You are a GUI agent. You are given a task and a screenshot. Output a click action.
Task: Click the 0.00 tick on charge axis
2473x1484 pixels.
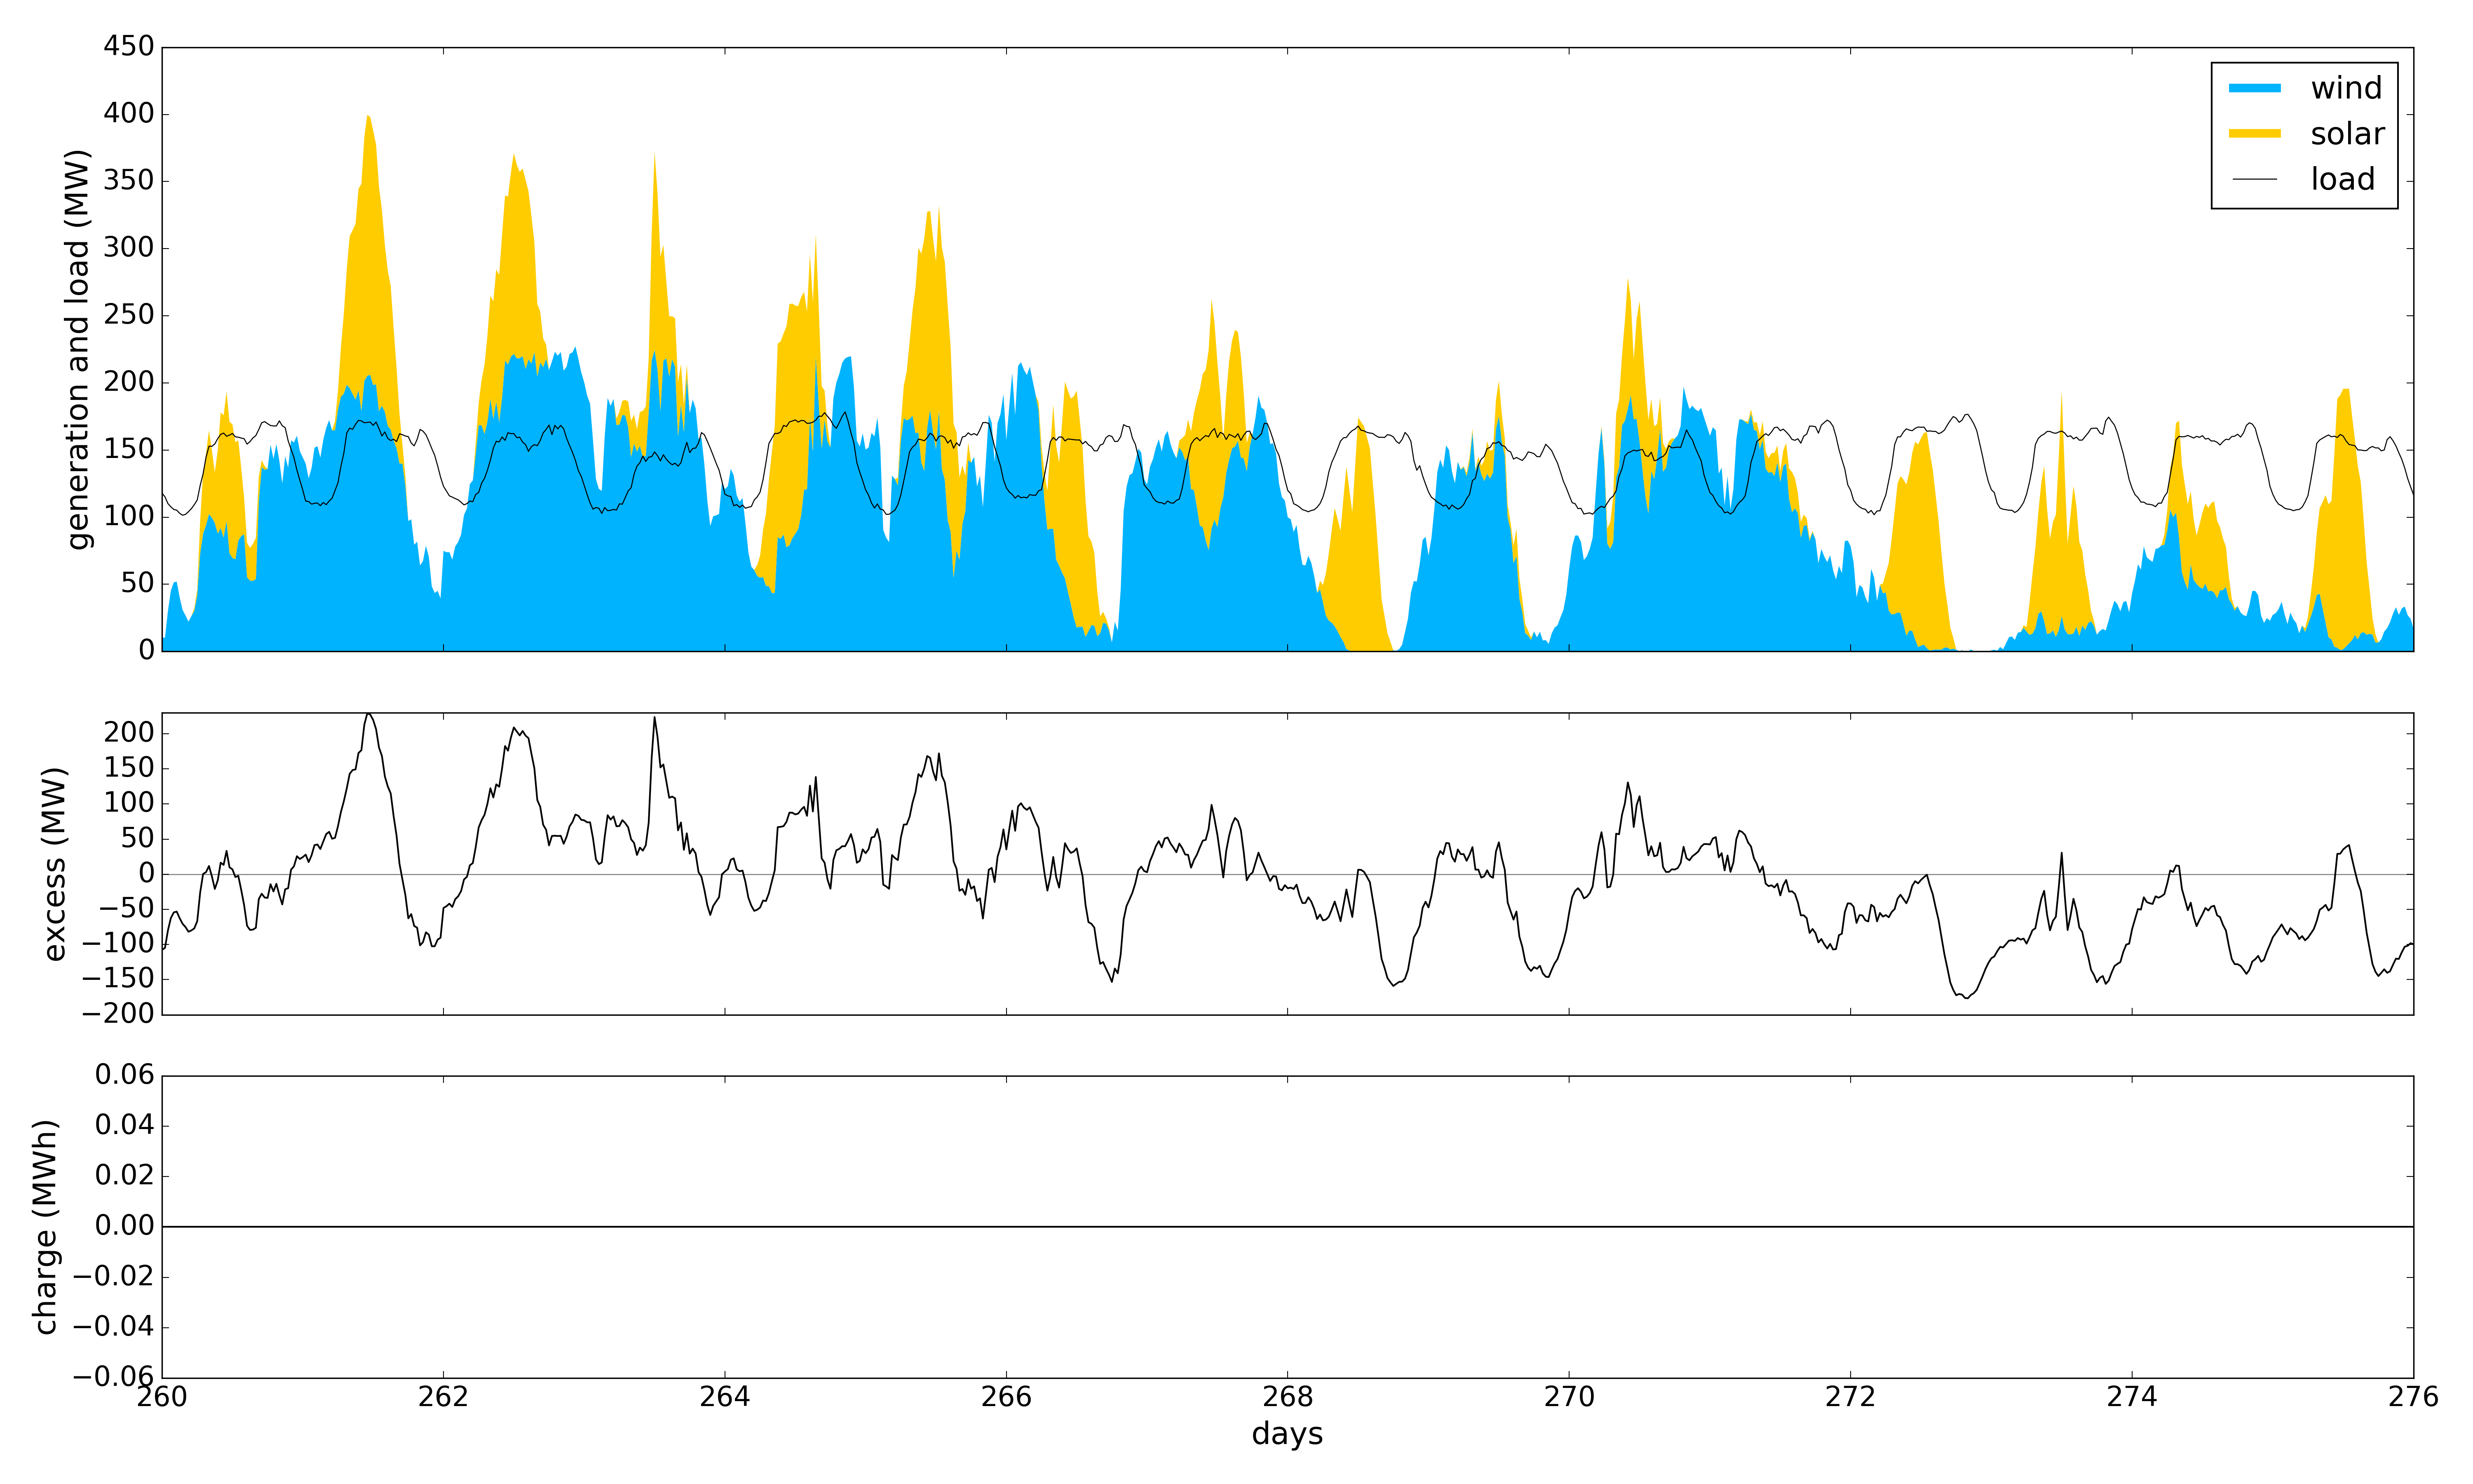pyautogui.click(x=125, y=1226)
